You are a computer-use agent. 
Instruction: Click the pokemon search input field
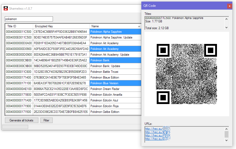pyautogui.click(x=29, y=19)
